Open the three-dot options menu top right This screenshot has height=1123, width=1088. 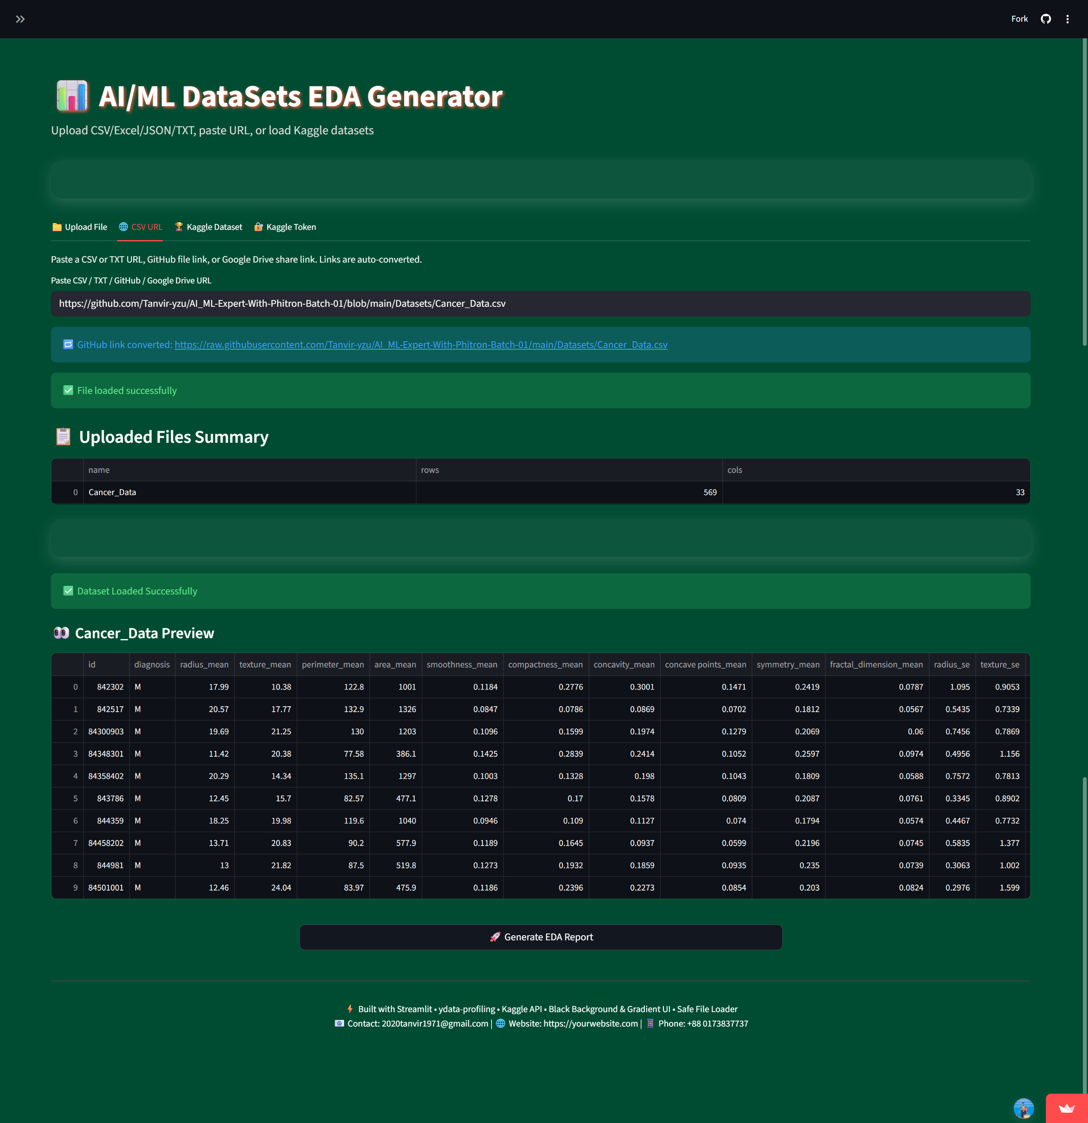(x=1068, y=19)
